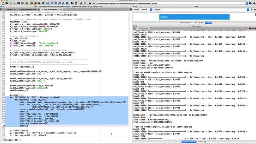Close the Python console pane round button
256x144 pixels.
click(x=134, y=26)
